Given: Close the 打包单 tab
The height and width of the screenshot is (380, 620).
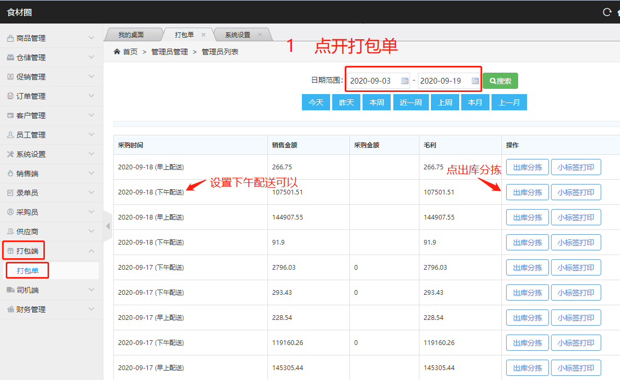Looking at the screenshot, I should (203, 35).
